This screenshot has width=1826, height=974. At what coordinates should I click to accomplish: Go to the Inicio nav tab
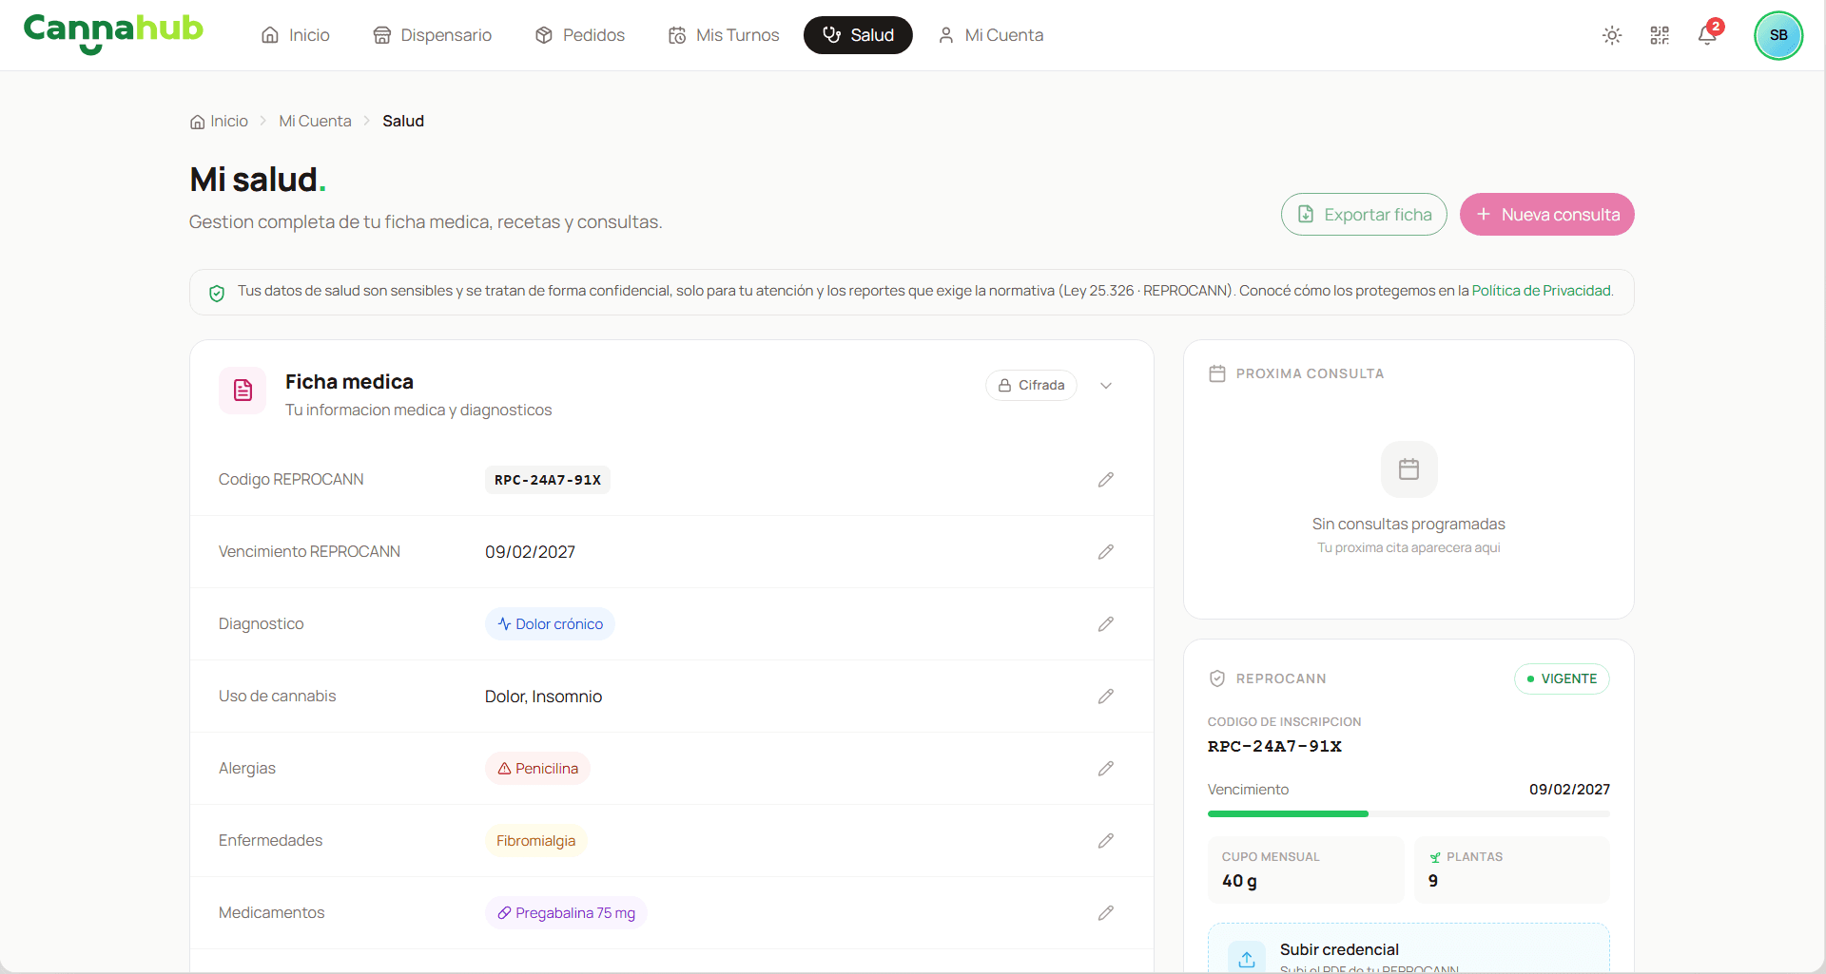tap(296, 35)
